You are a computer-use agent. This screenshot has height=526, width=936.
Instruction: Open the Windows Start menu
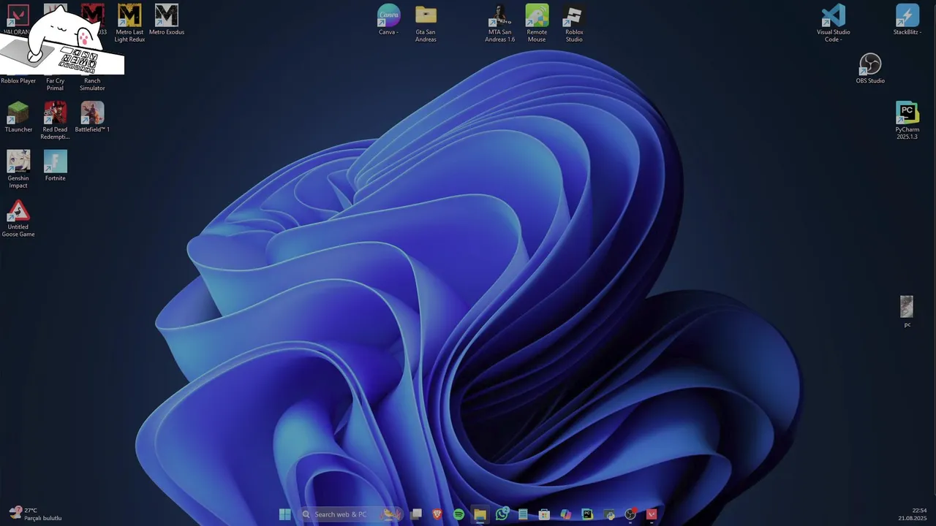pos(284,514)
